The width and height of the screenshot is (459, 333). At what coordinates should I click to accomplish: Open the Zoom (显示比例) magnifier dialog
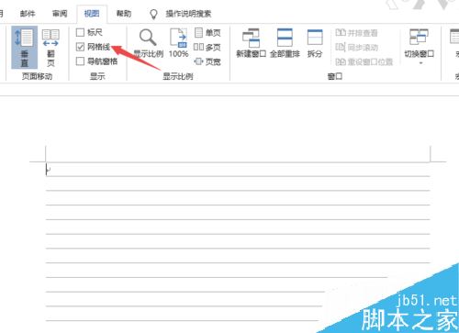tap(149, 43)
